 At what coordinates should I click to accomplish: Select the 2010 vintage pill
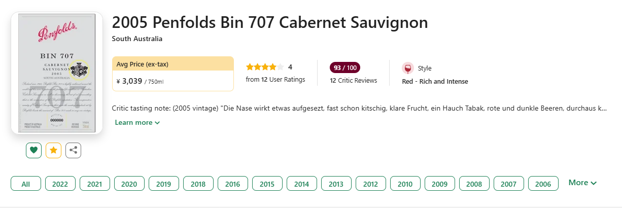tap(405, 184)
